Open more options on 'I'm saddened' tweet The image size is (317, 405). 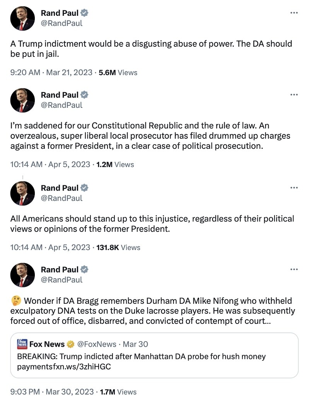click(294, 95)
